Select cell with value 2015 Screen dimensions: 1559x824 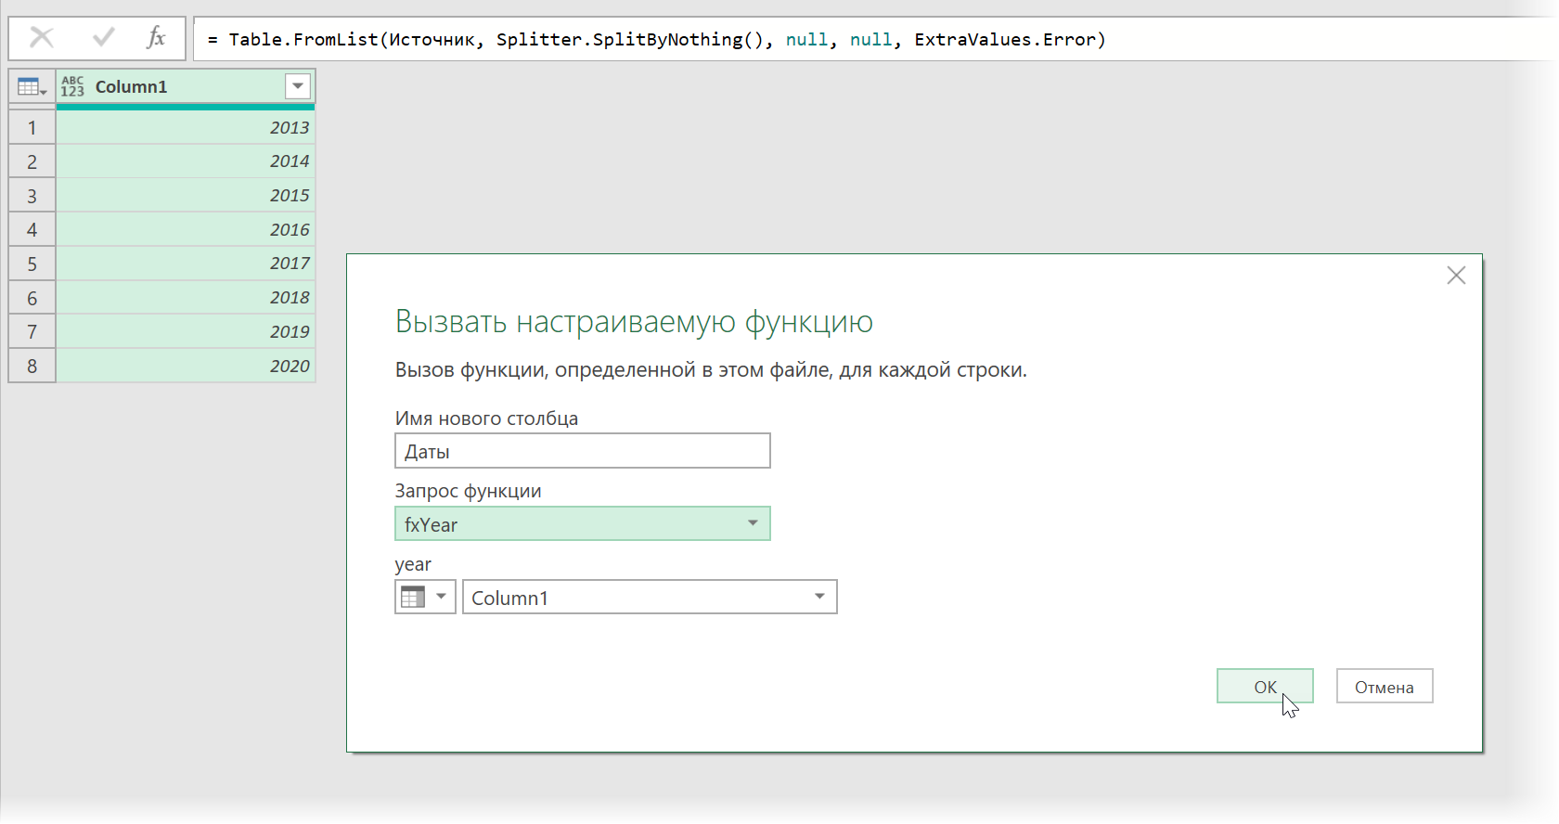(x=186, y=196)
